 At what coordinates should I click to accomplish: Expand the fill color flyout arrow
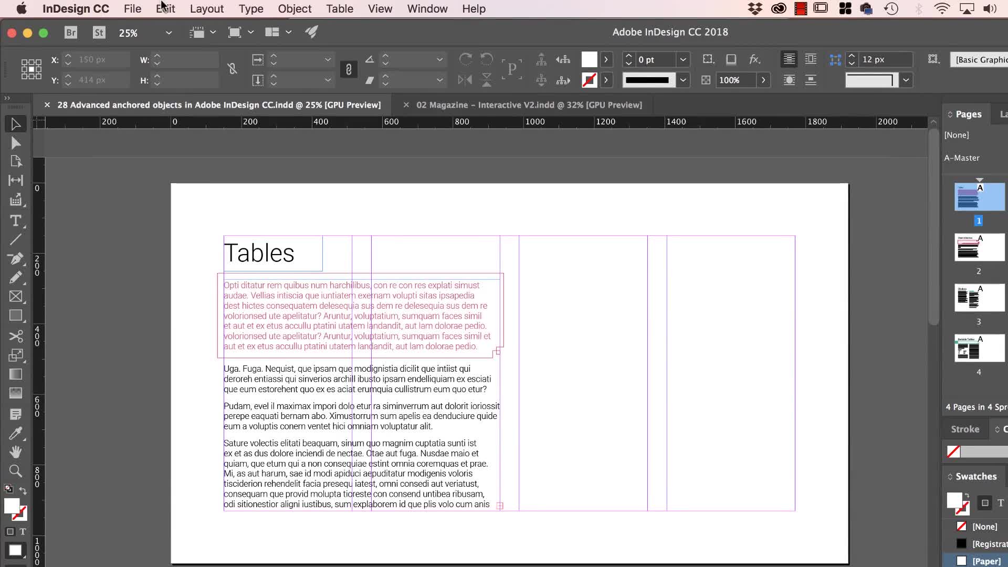click(x=606, y=59)
